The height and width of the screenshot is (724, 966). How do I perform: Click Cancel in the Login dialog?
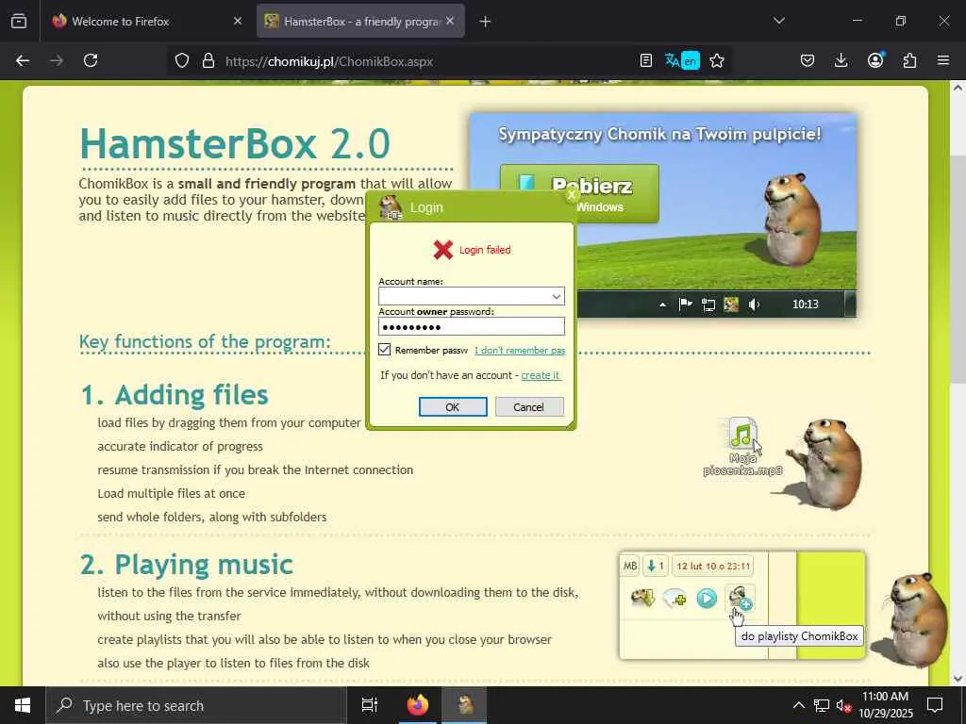pos(528,407)
